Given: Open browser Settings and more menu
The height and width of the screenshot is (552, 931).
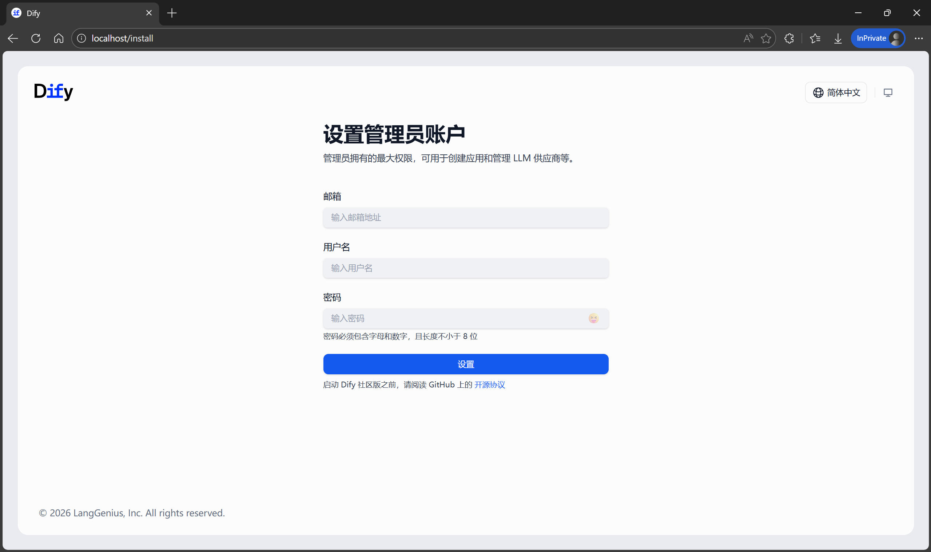Looking at the screenshot, I should [918, 38].
